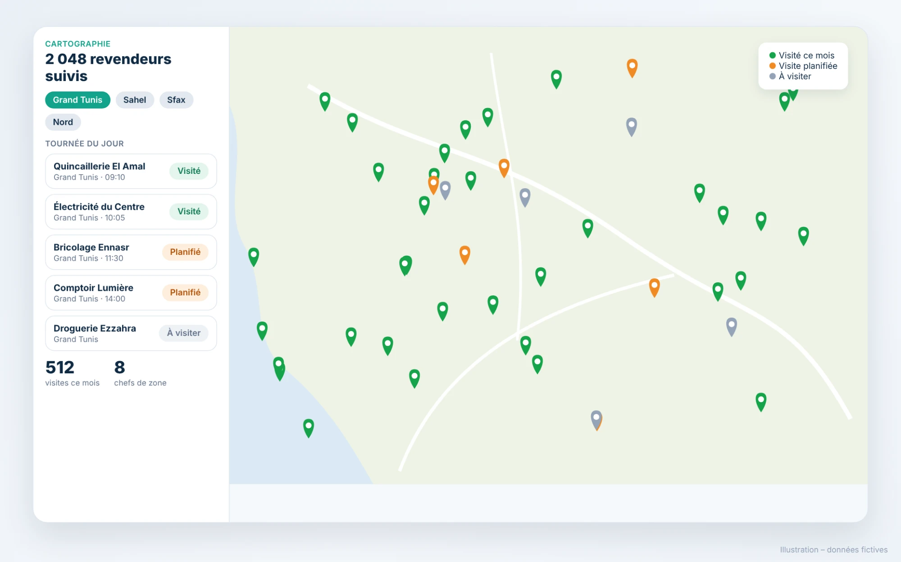The height and width of the screenshot is (562, 901).
Task: Click the À visiter badge on Droguerie Ezzahra
Action: (x=184, y=333)
